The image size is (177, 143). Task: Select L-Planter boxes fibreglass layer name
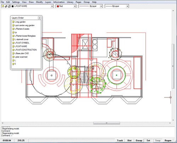(x=25, y=36)
